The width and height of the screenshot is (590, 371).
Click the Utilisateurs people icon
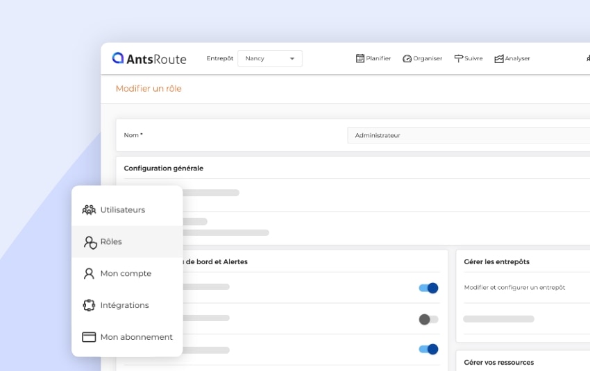click(x=89, y=209)
